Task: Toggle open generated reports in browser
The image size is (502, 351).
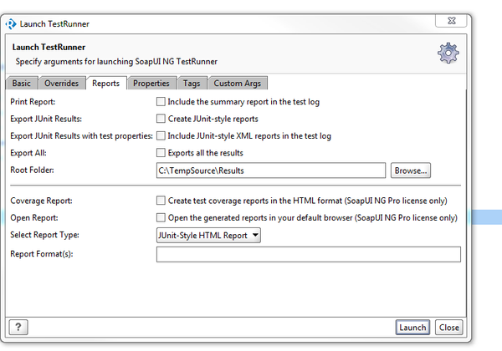Action: 161,217
